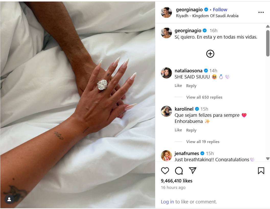
Task: Open three-dot more options menu
Action: 261,13
